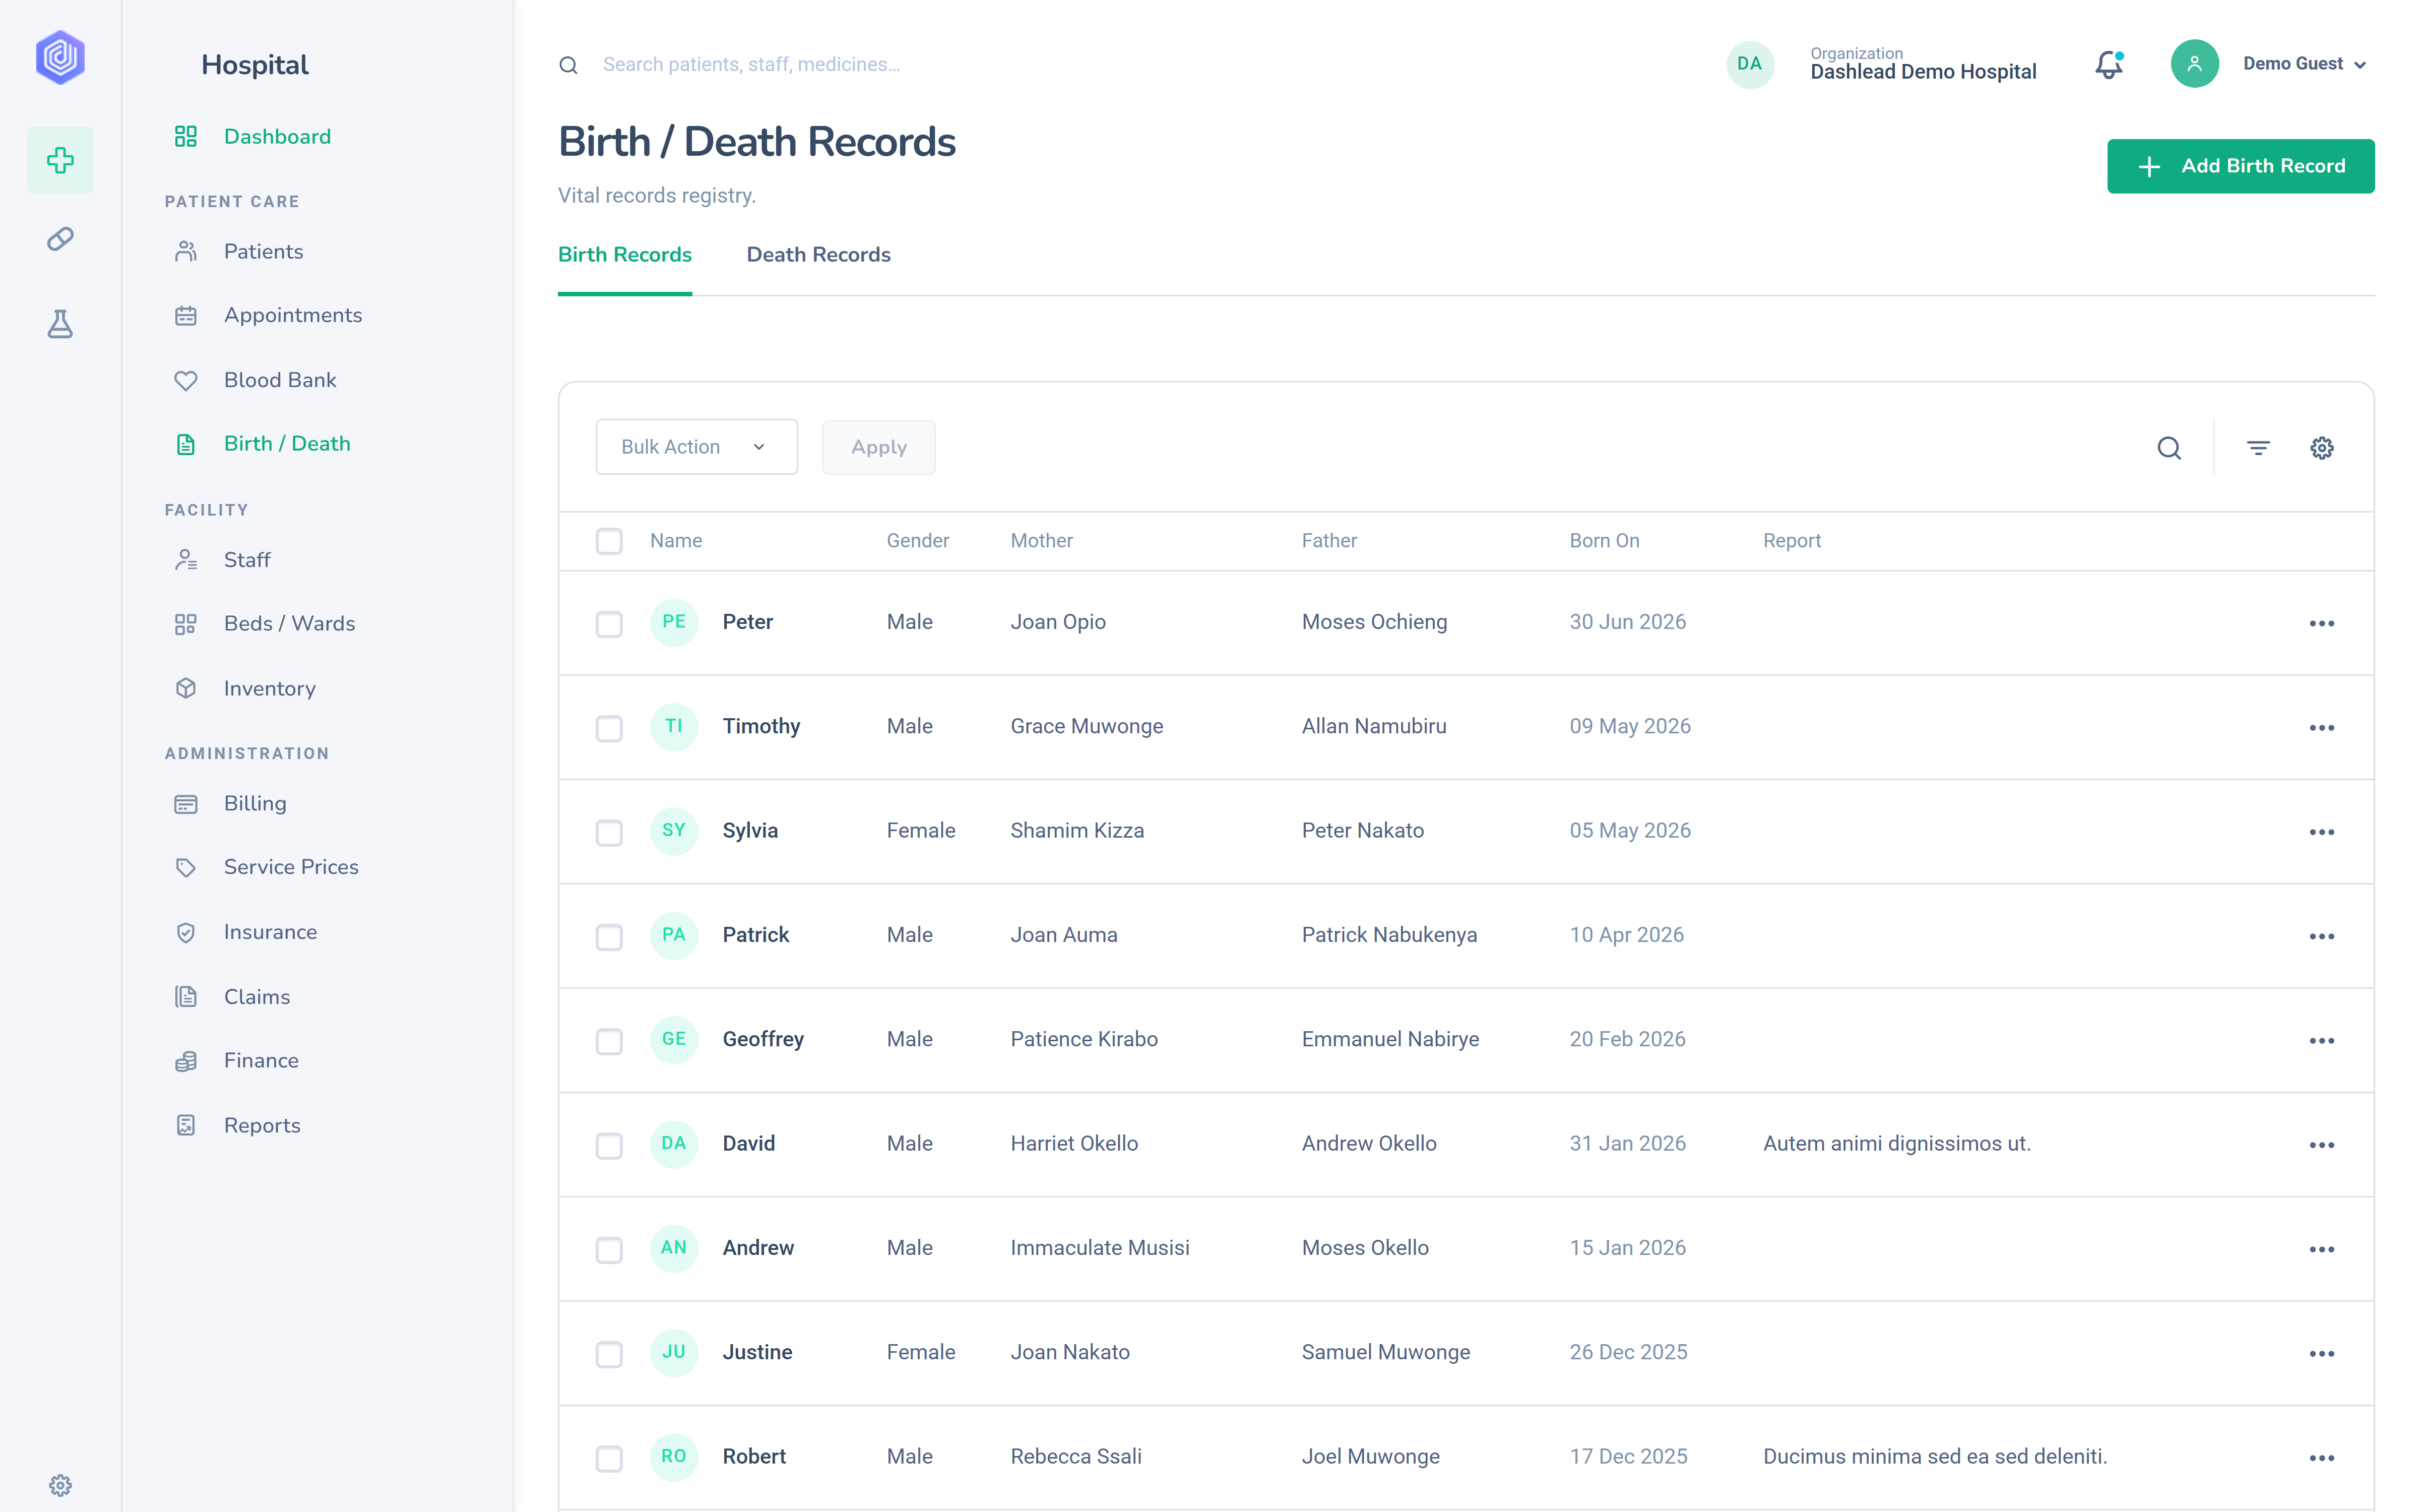
Task: Select Sylvia's row checkbox
Action: tap(609, 832)
